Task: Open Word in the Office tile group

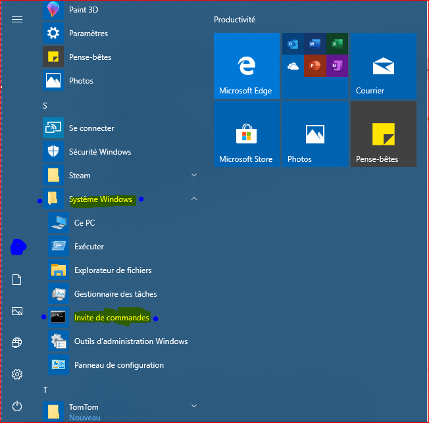Action: tap(315, 44)
